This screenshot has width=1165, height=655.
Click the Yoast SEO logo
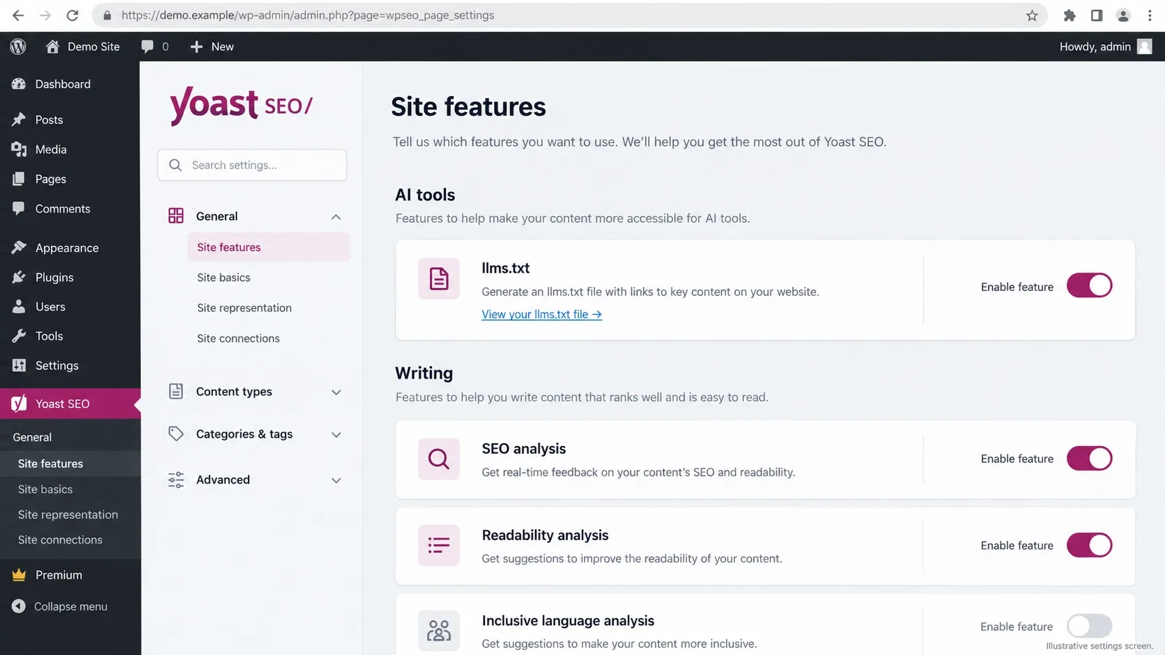241,105
